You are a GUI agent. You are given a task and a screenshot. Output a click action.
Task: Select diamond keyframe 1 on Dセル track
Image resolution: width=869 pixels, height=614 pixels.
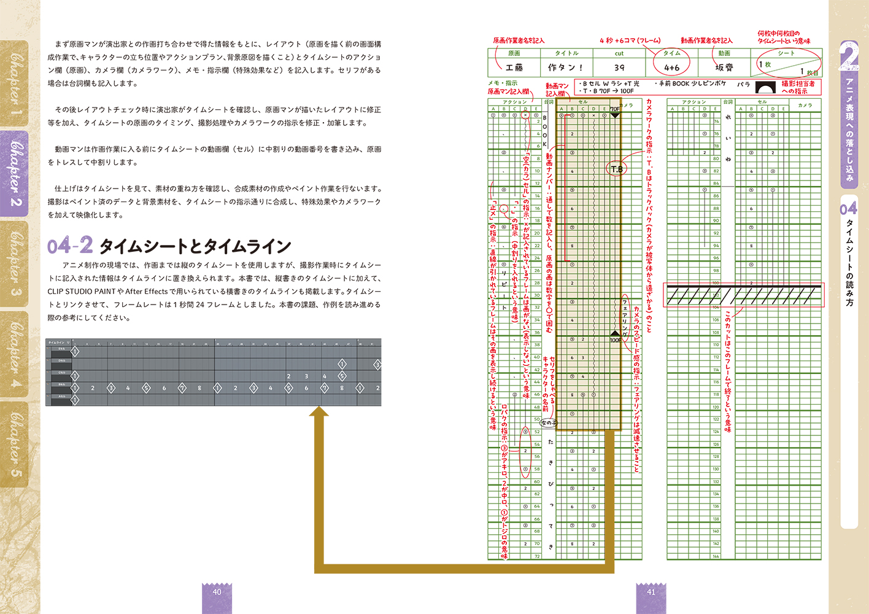pos(342,364)
